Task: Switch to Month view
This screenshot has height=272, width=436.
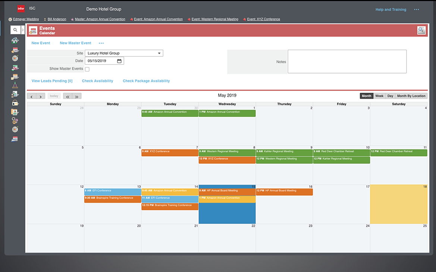Action: (367, 96)
